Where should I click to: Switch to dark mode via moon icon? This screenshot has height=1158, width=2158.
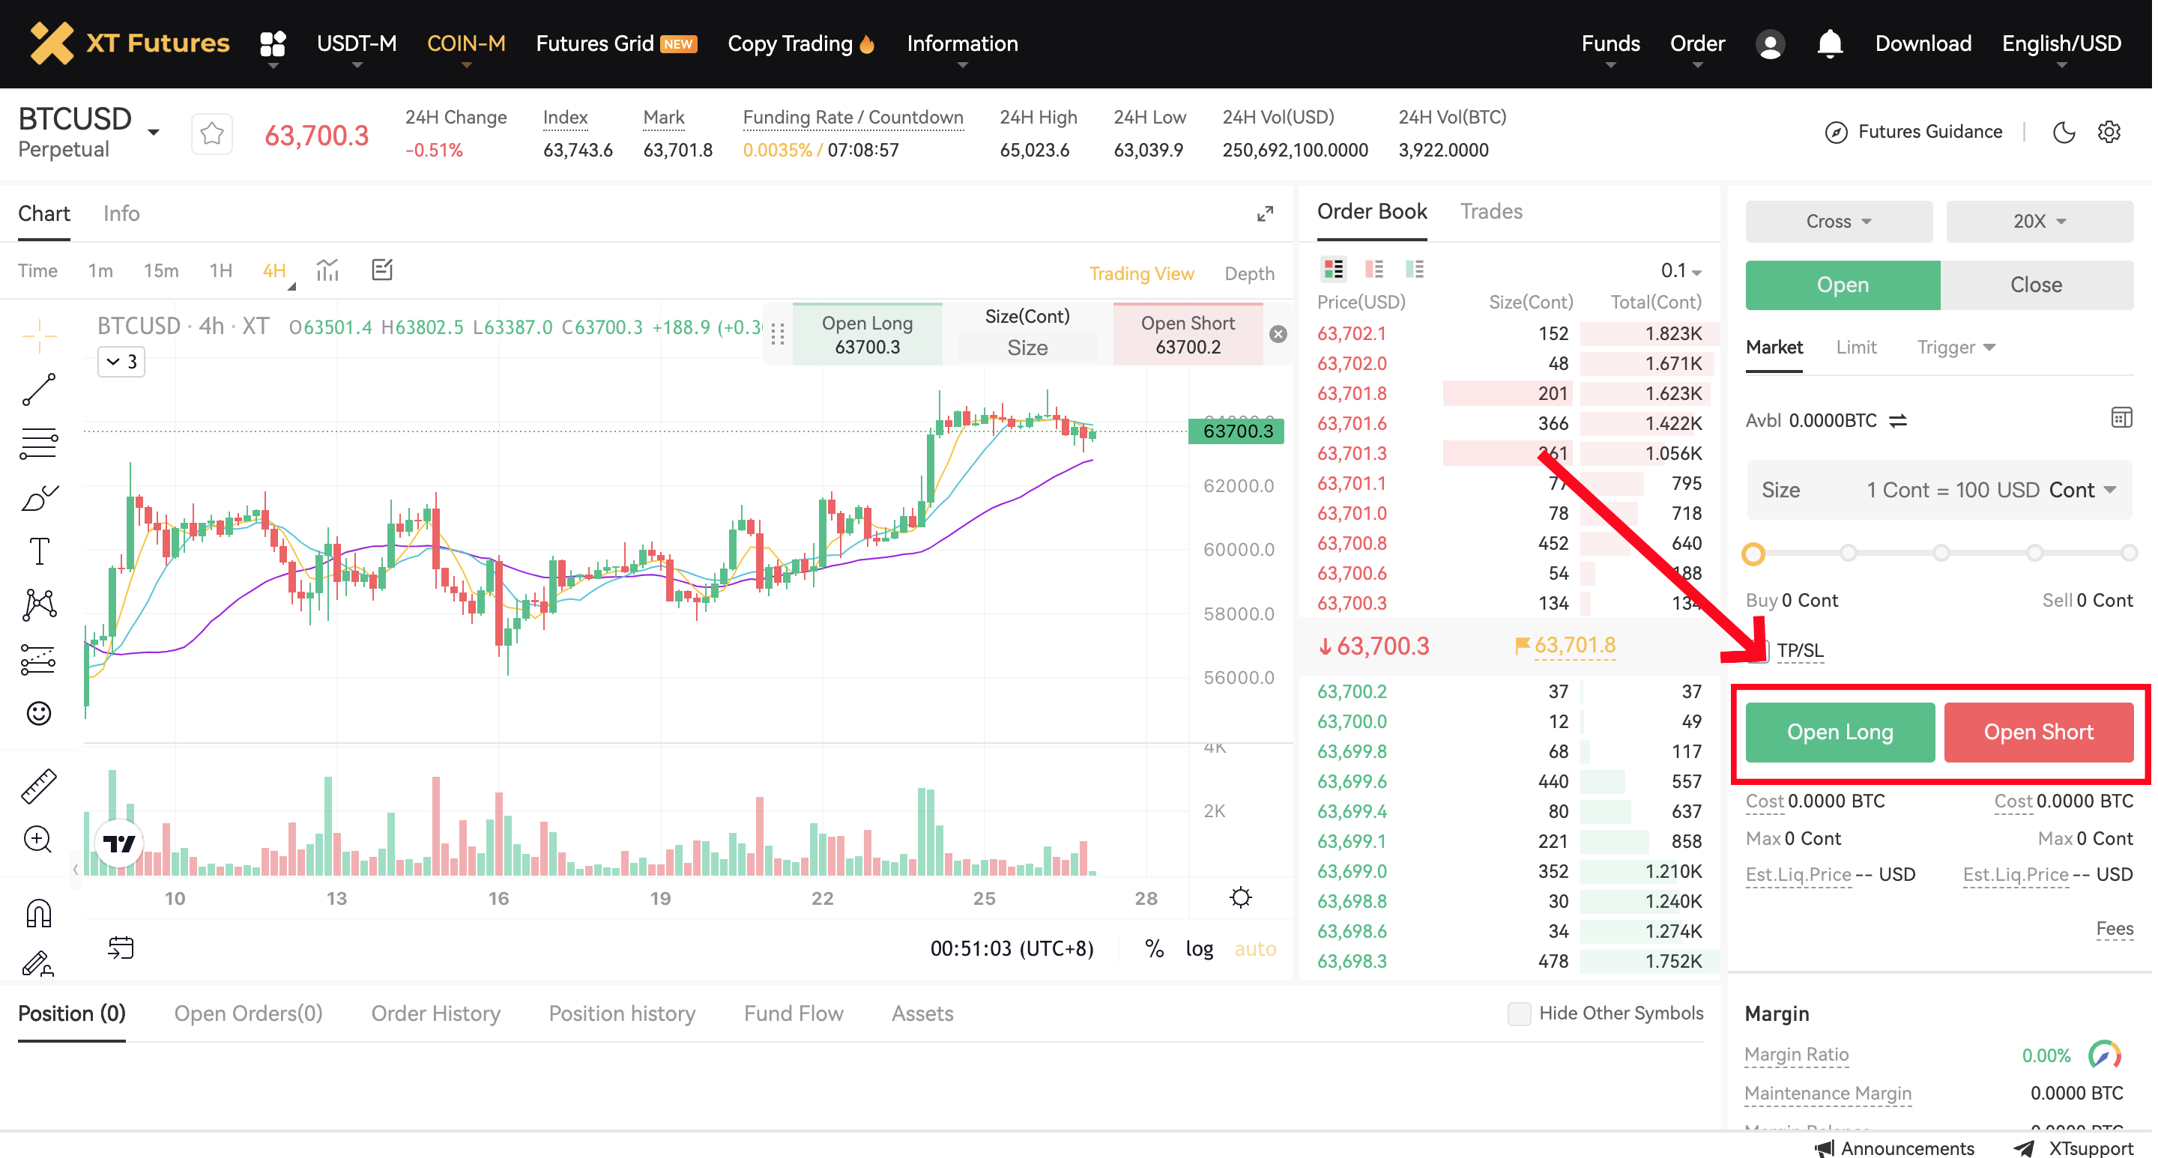pos(2064,132)
